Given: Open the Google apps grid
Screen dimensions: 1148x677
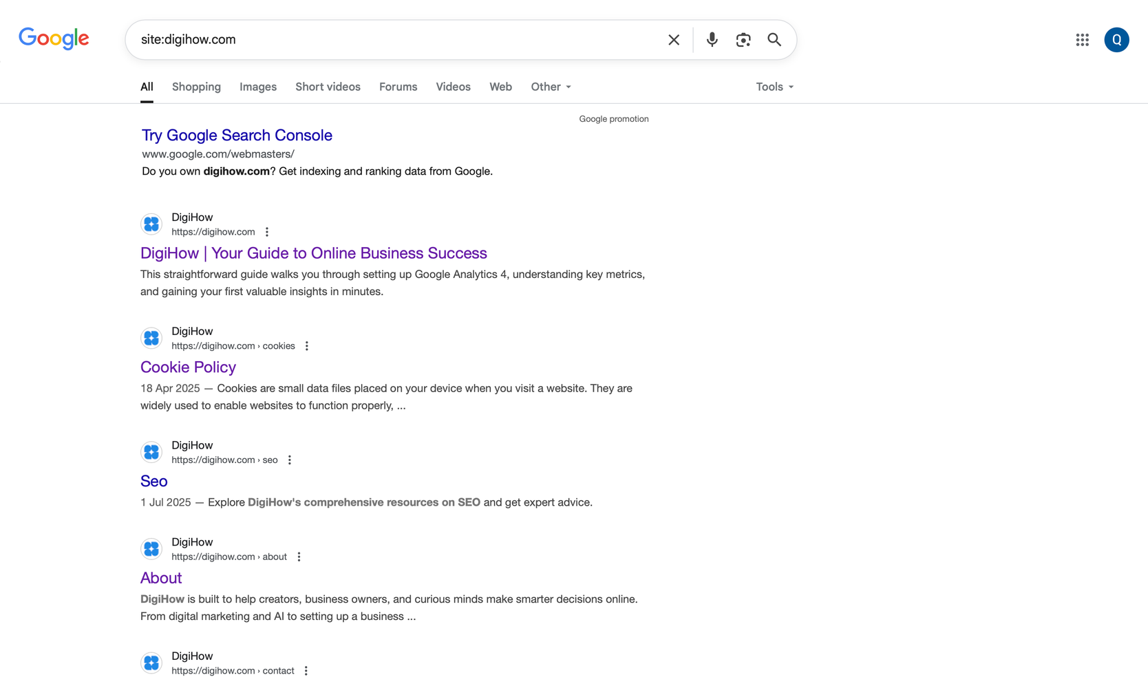Looking at the screenshot, I should tap(1082, 39).
